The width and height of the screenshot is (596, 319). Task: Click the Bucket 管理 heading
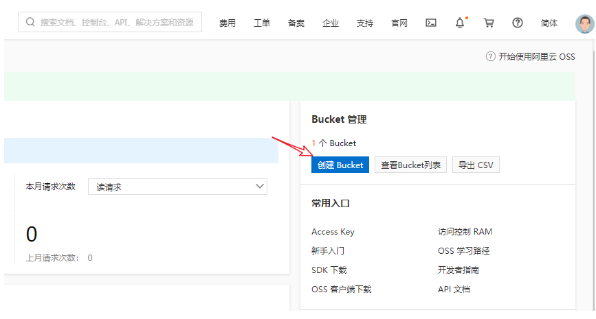339,119
